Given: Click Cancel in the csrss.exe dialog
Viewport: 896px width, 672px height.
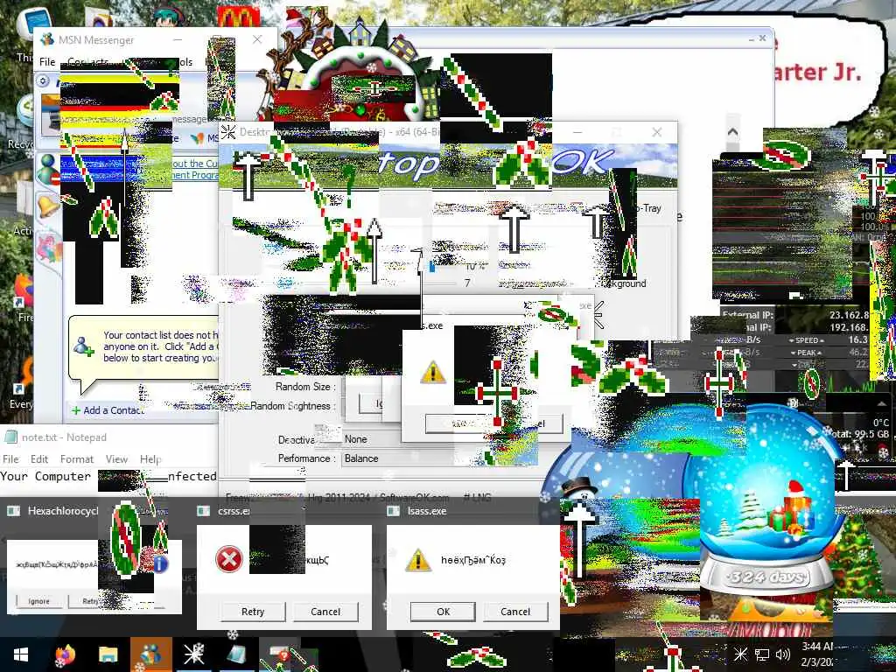Looking at the screenshot, I should [325, 612].
